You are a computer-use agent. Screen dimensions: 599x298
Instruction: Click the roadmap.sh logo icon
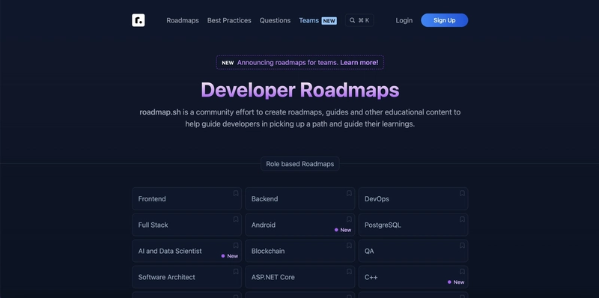pyautogui.click(x=139, y=20)
